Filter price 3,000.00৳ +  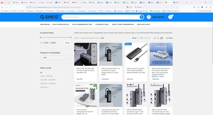(44, 87)
